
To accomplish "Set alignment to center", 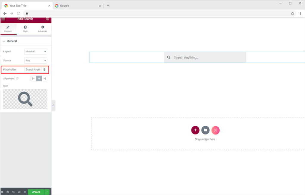I will pos(39,79).
